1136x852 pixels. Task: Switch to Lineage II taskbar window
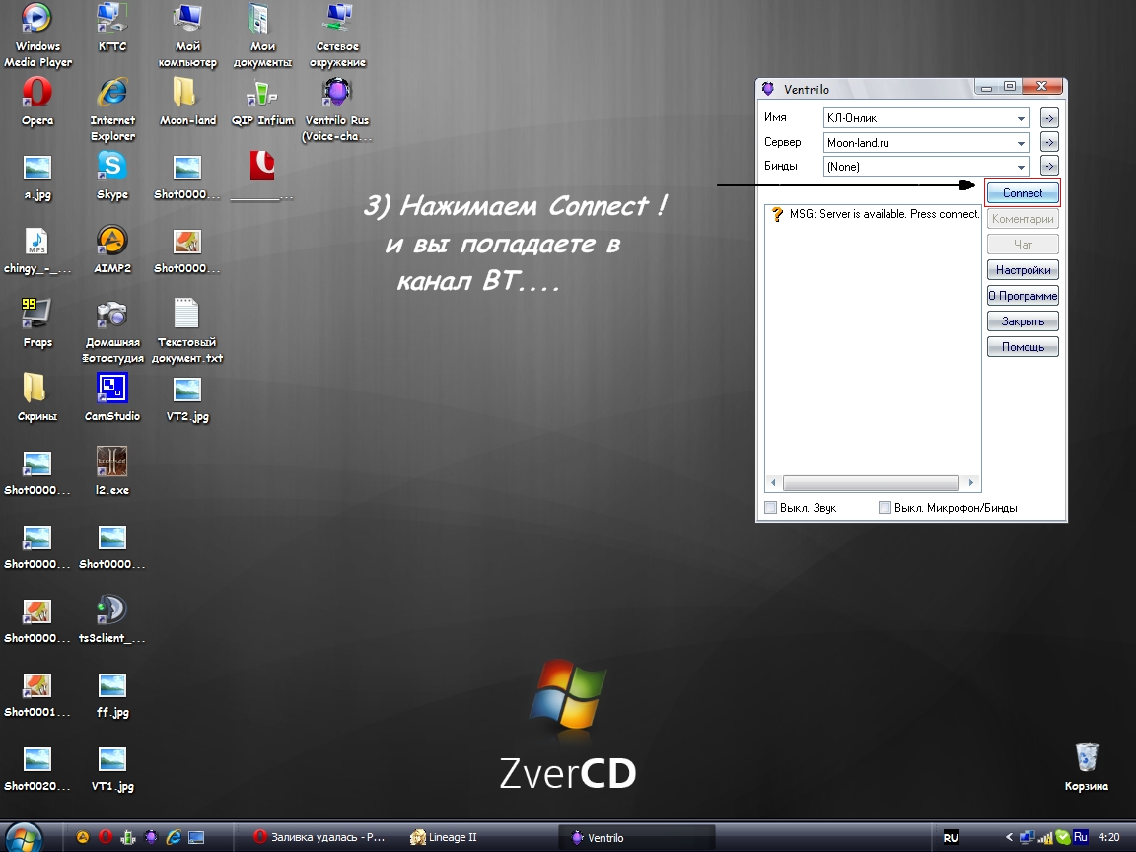(x=444, y=837)
